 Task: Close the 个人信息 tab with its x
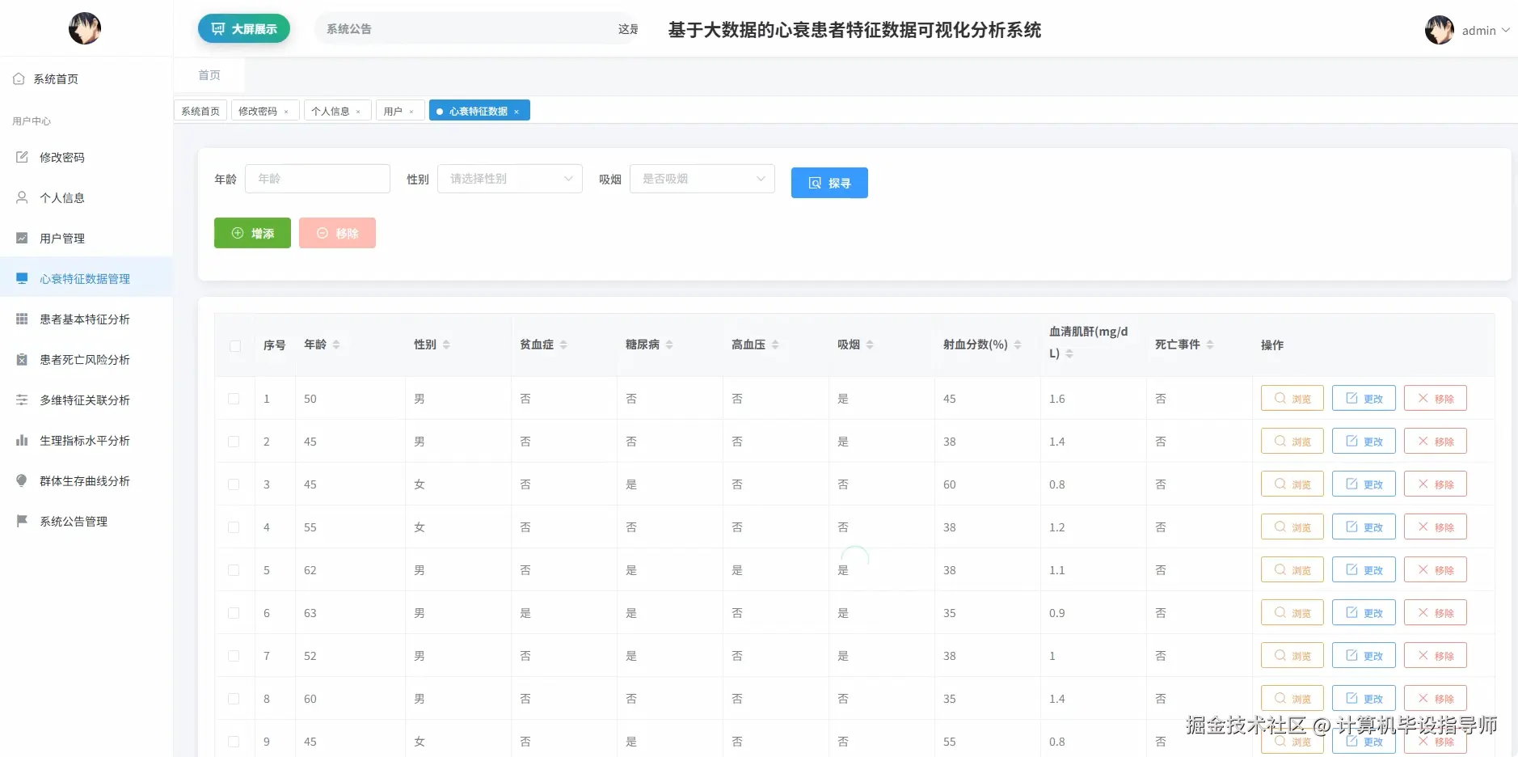point(358,112)
